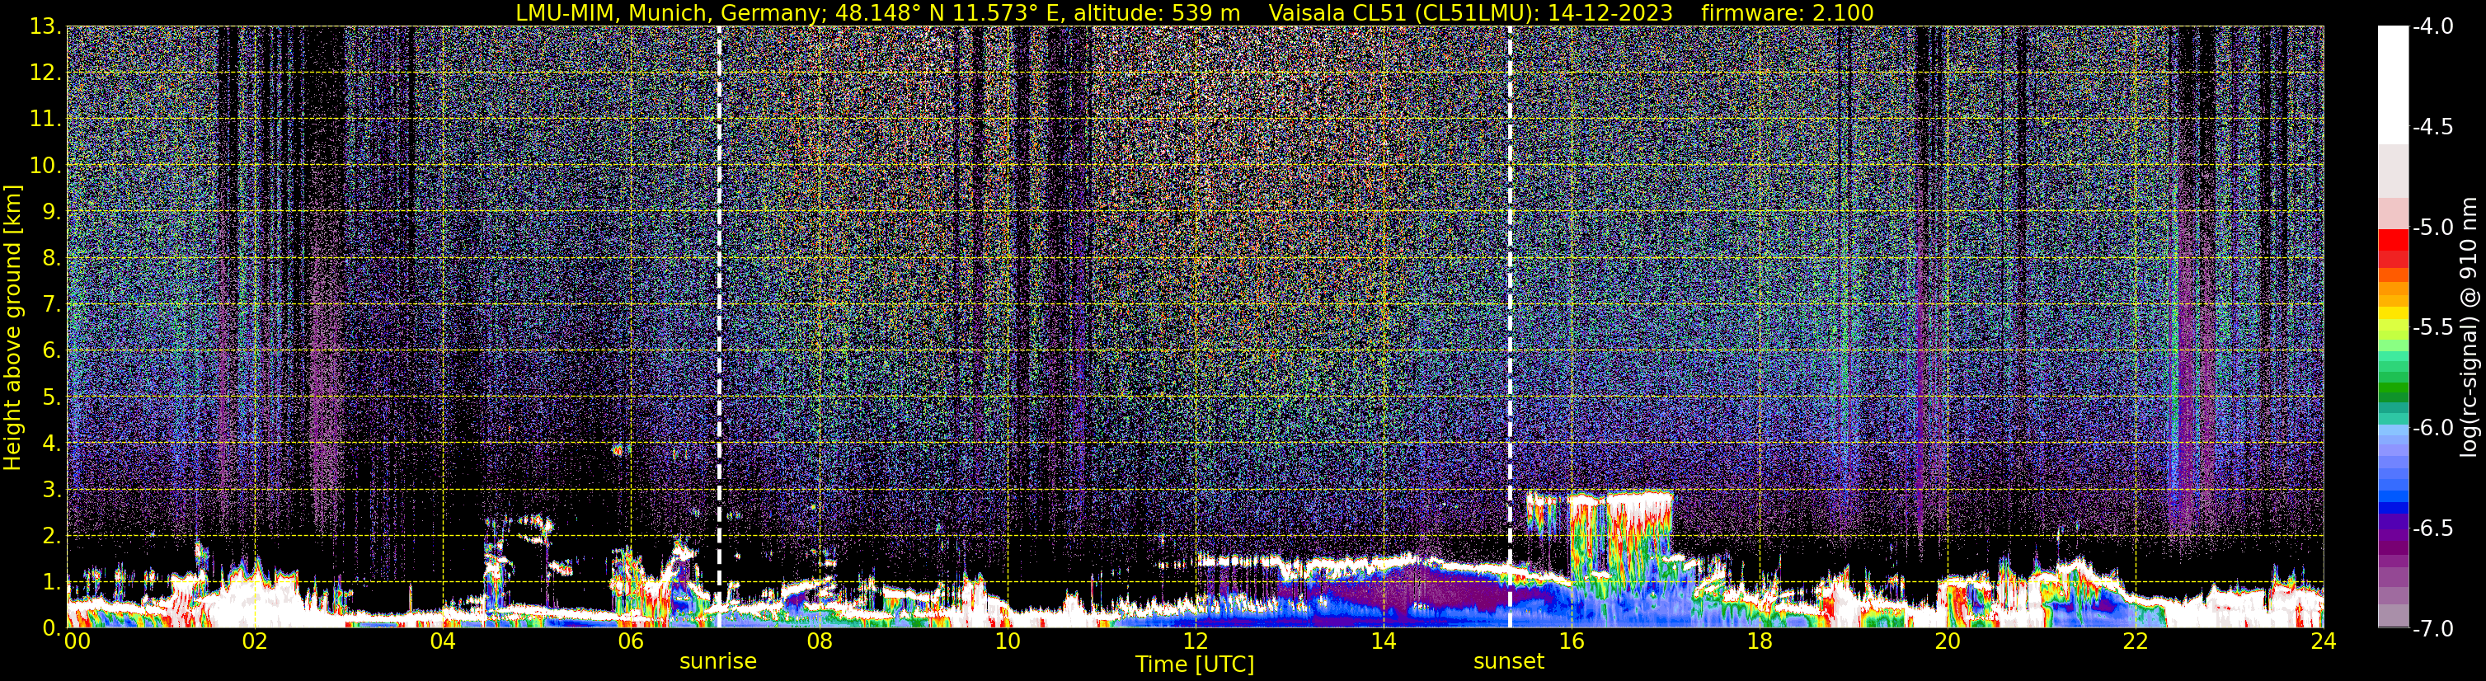Click the height axis tick label '7.'
Image resolution: width=2486 pixels, height=681 pixels.
pos(51,304)
